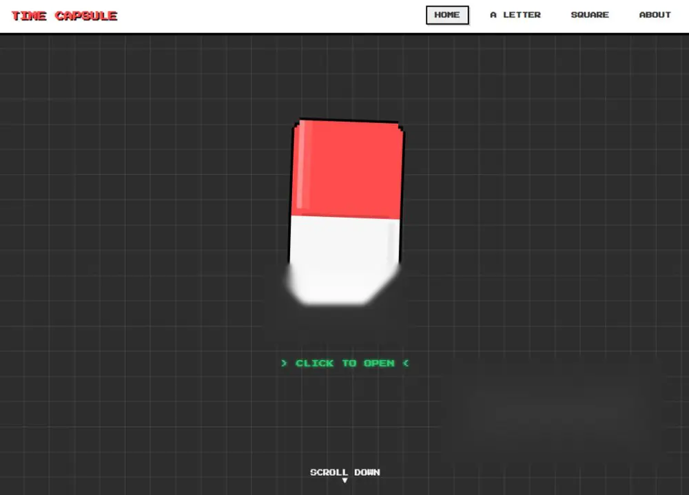The height and width of the screenshot is (495, 689).
Task: Select the HOME nav item
Action: (447, 15)
